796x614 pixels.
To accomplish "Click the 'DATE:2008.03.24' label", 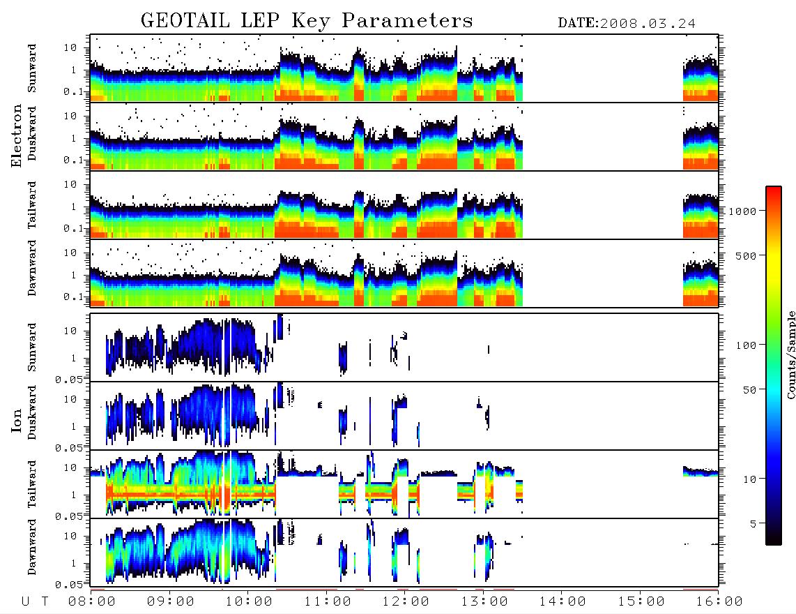I will 627,24.
